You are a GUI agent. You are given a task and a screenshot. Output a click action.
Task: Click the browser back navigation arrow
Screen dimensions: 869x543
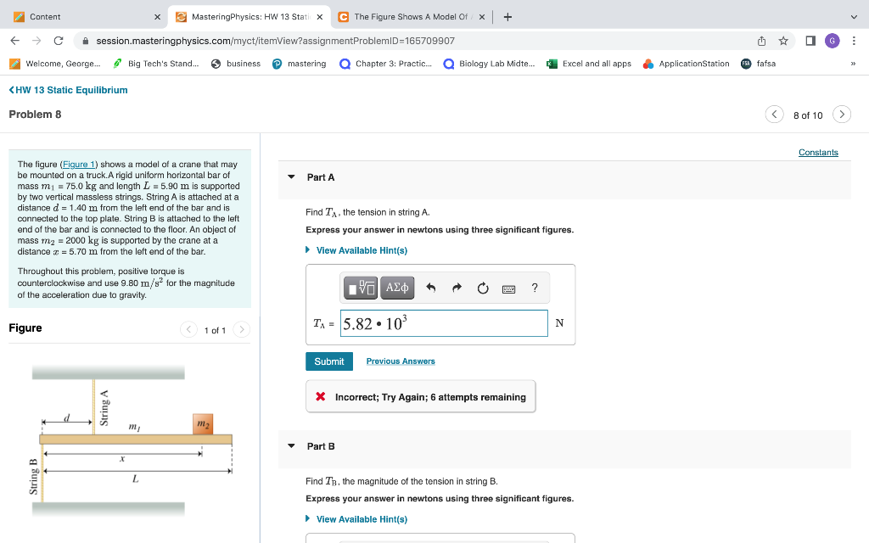pos(14,39)
